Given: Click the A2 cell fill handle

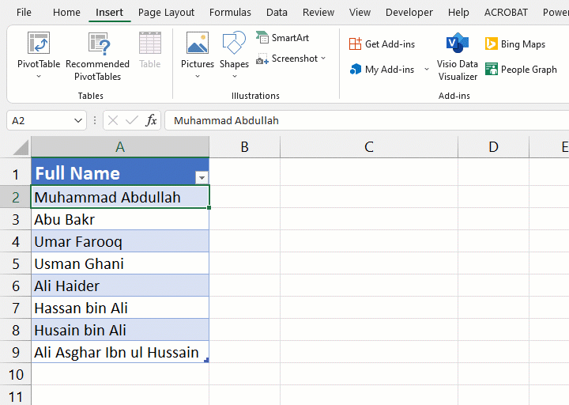Looking at the screenshot, I should pos(209,207).
